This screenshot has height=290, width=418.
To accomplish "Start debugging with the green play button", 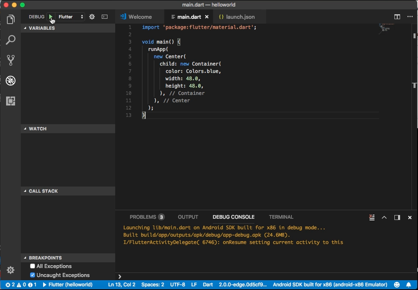I will click(50, 17).
